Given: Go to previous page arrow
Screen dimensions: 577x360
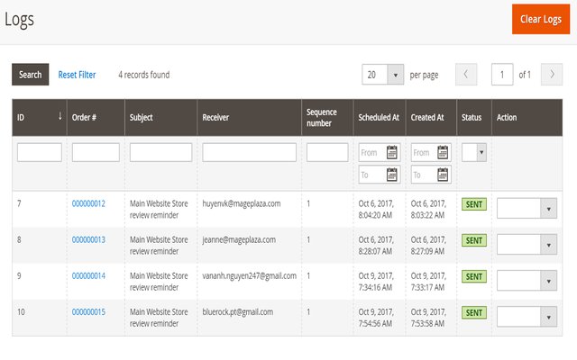Looking at the screenshot, I should pos(466,75).
